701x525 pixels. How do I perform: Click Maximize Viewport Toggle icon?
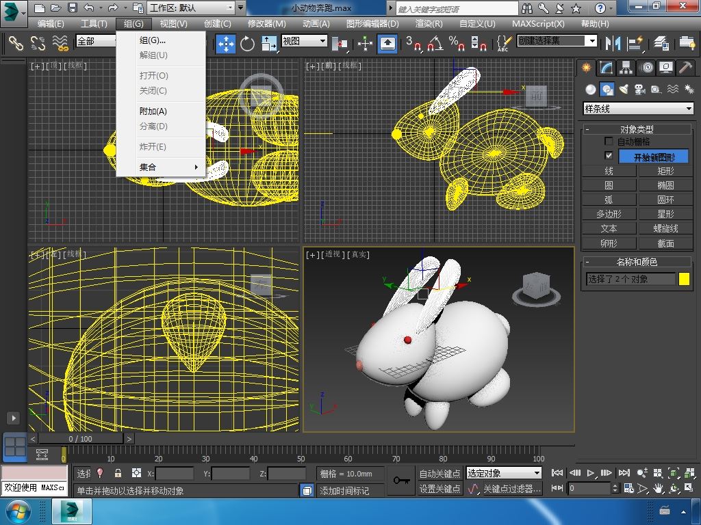(689, 488)
